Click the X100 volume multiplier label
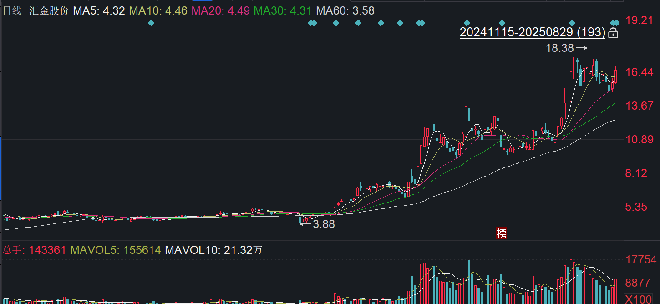 [638, 299]
